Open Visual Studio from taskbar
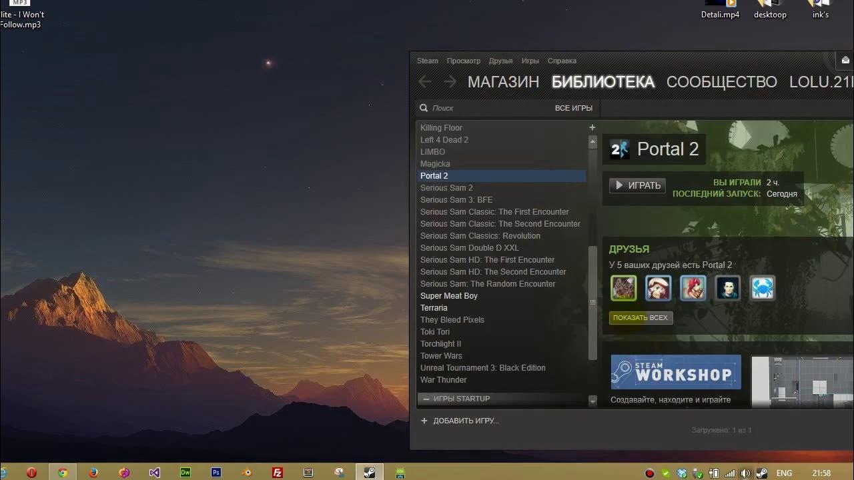 155,473
